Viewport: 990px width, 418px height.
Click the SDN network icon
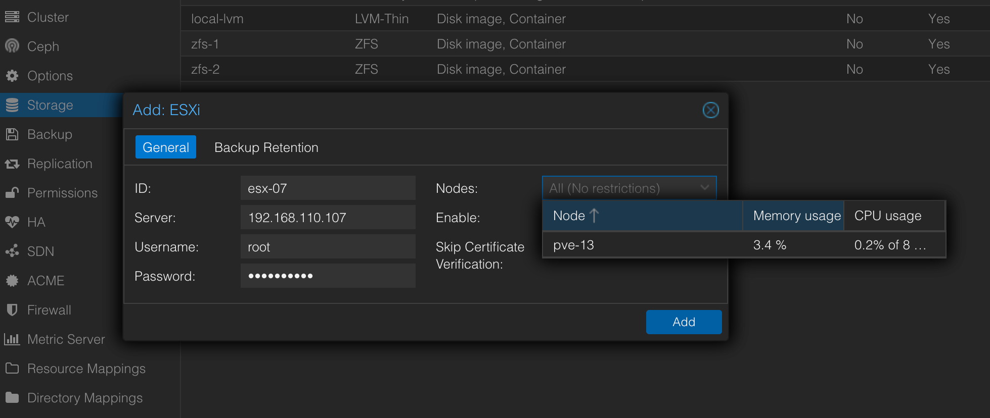click(12, 251)
